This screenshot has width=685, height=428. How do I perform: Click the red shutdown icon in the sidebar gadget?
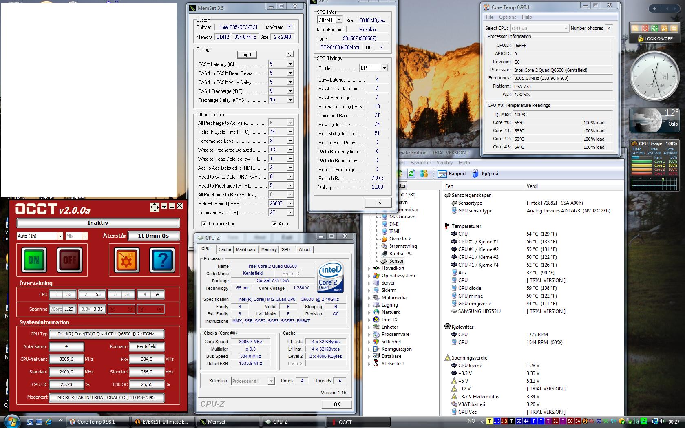[x=645, y=28]
